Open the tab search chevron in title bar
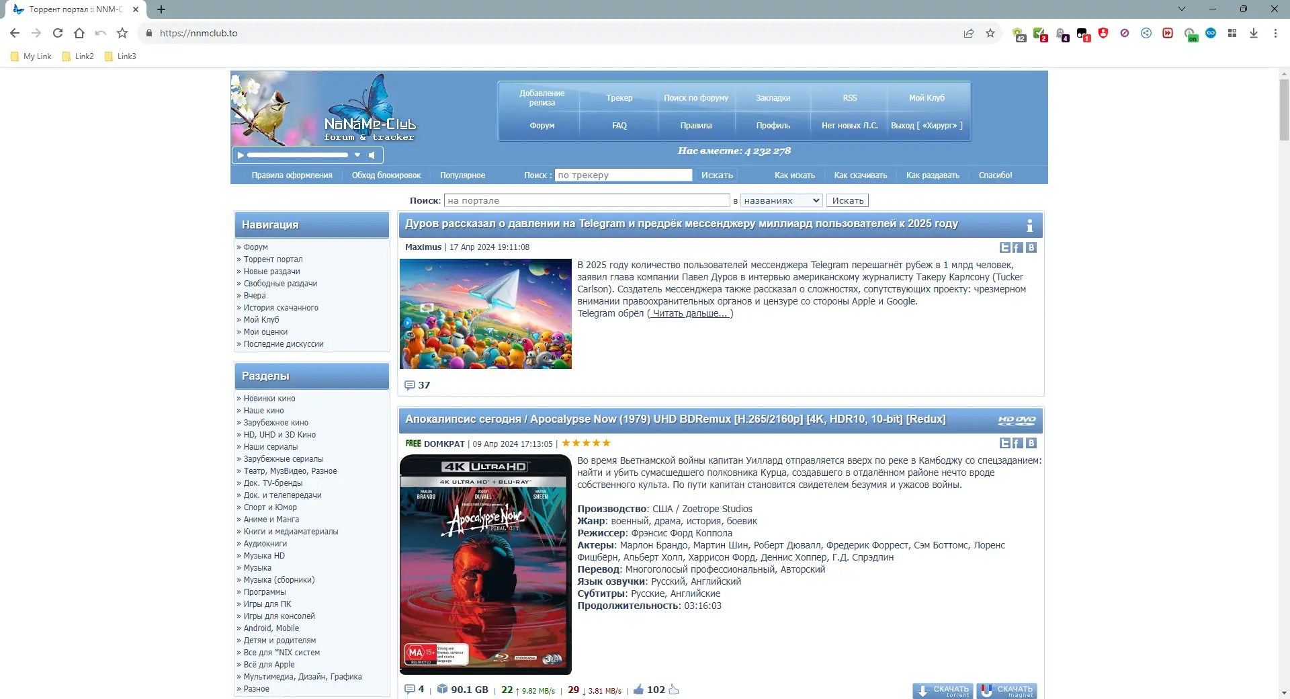The height and width of the screenshot is (699, 1290). point(1182,9)
